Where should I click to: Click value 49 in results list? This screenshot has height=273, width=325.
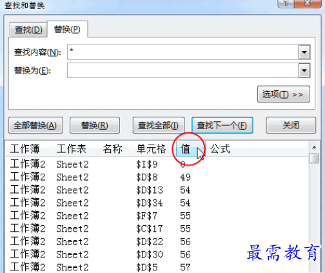coord(185,177)
